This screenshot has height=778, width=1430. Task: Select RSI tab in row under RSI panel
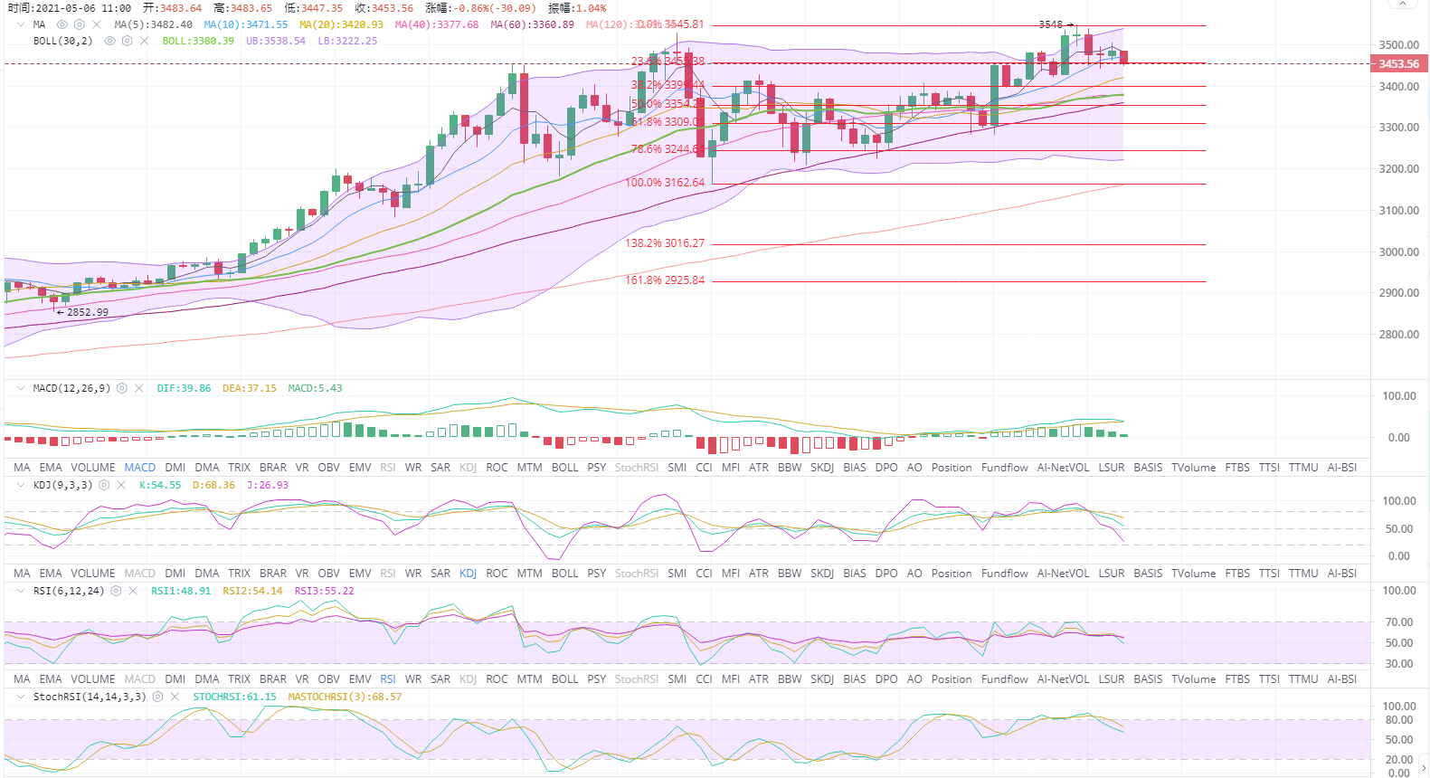click(388, 679)
